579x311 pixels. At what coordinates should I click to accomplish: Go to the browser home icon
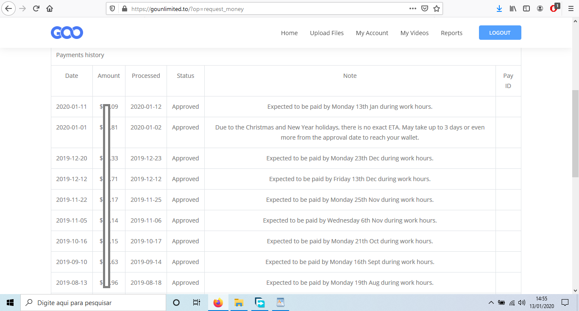coord(50,8)
